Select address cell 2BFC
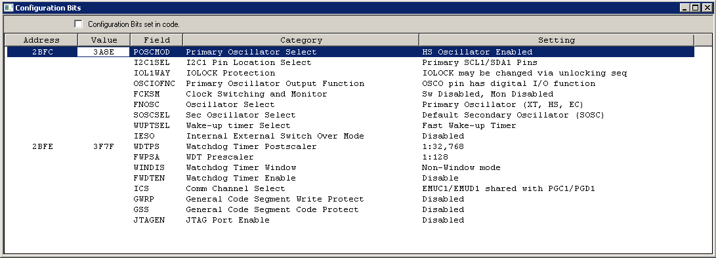Image resolution: width=716 pixels, height=258 pixels. (x=43, y=52)
